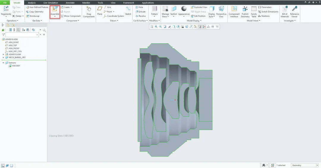Create a datum Plane
The width and height of the screenshot is (321, 168).
(100, 10)
